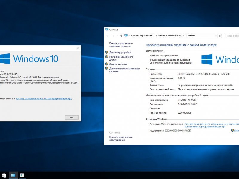239x179 pixels.
Task: Open Панель управления breadcrumb
Action: tap(142, 36)
